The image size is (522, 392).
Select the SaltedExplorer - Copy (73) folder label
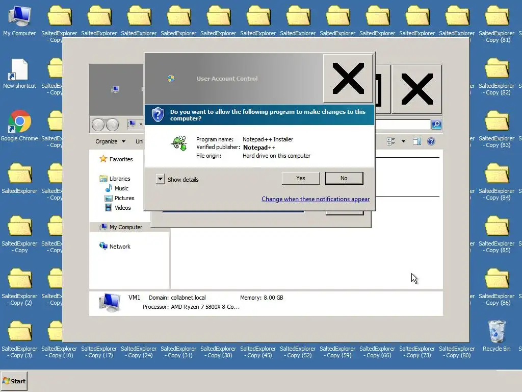[417, 352]
